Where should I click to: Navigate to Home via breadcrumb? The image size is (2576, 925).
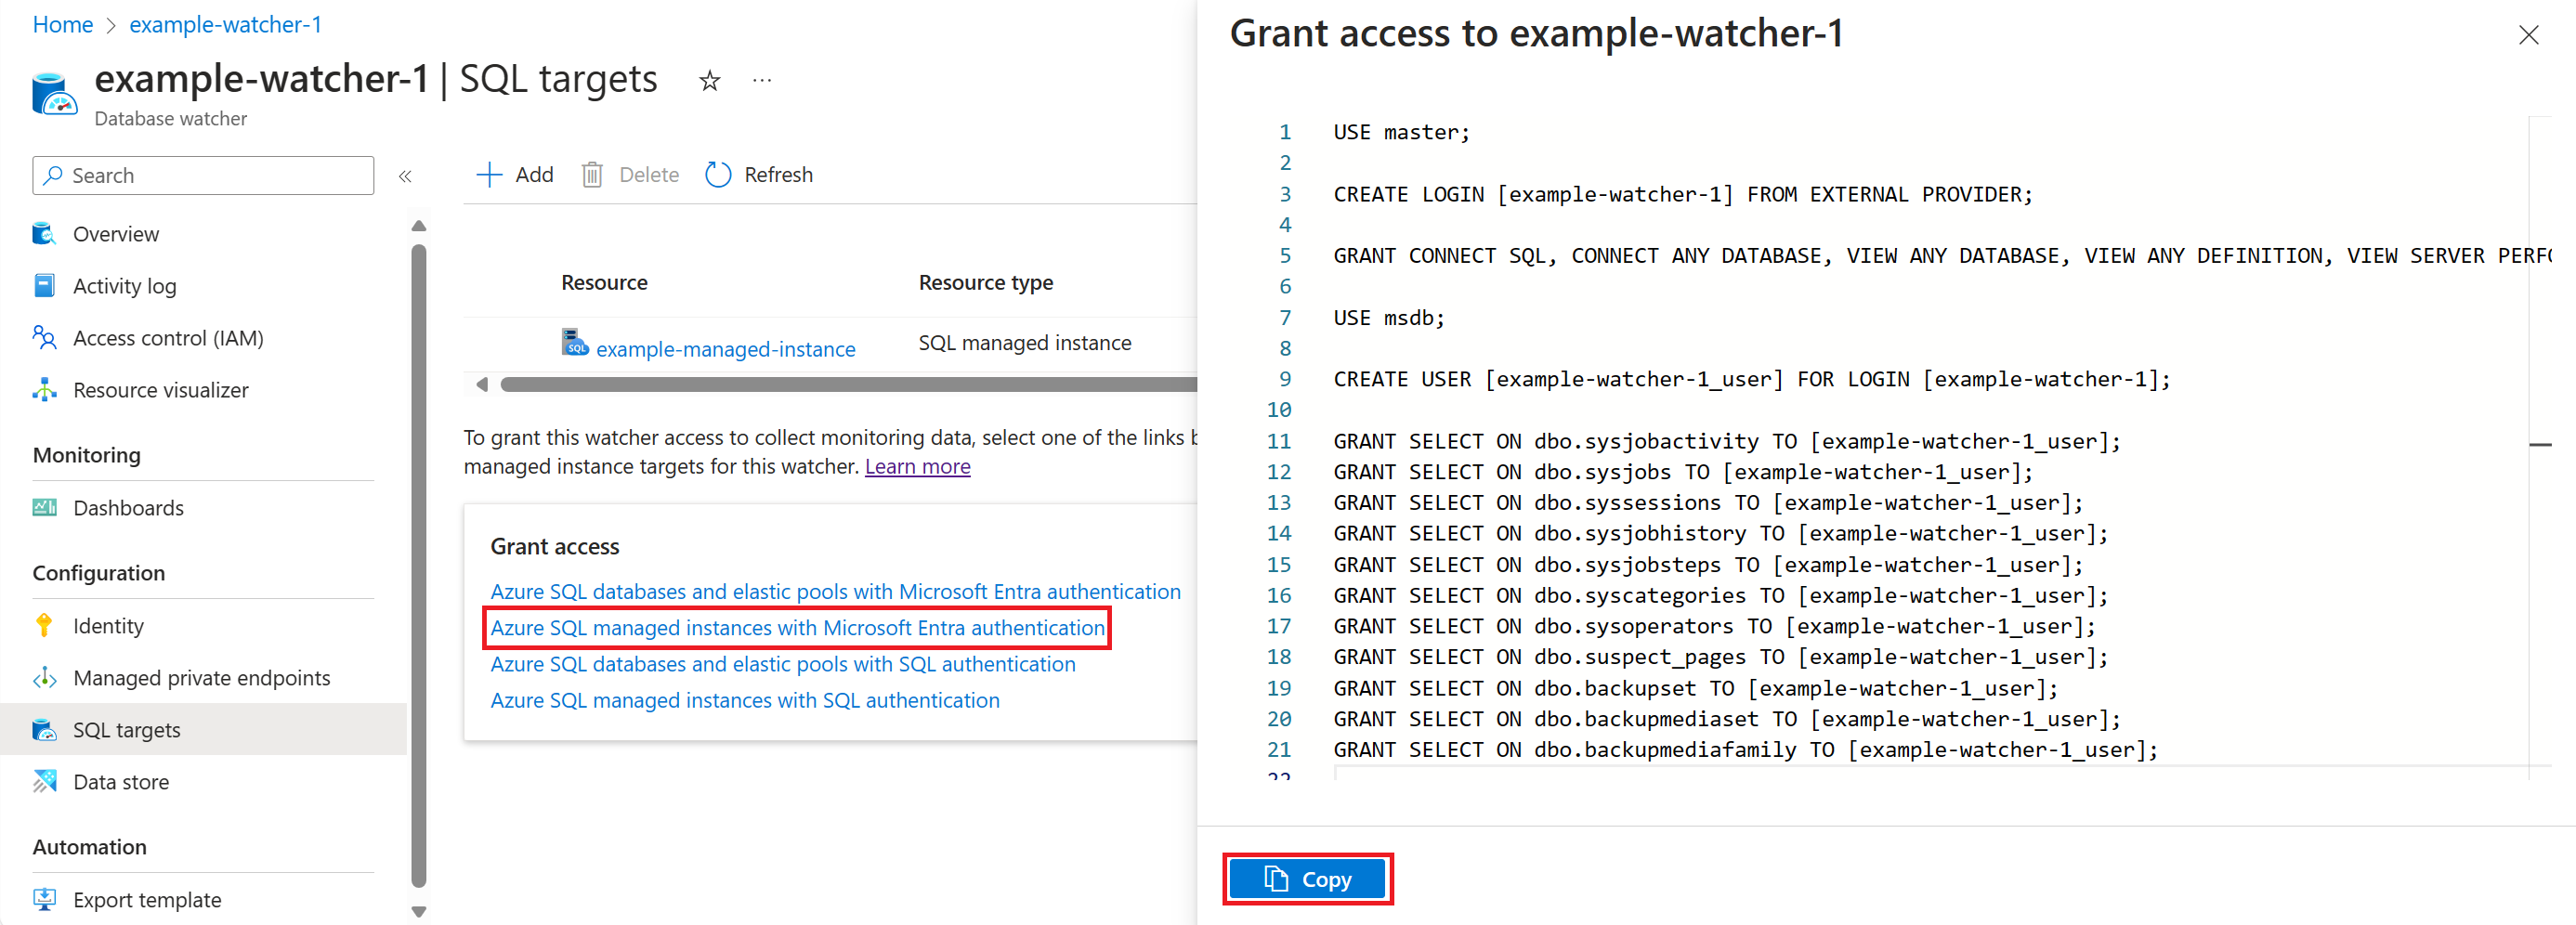[x=62, y=24]
